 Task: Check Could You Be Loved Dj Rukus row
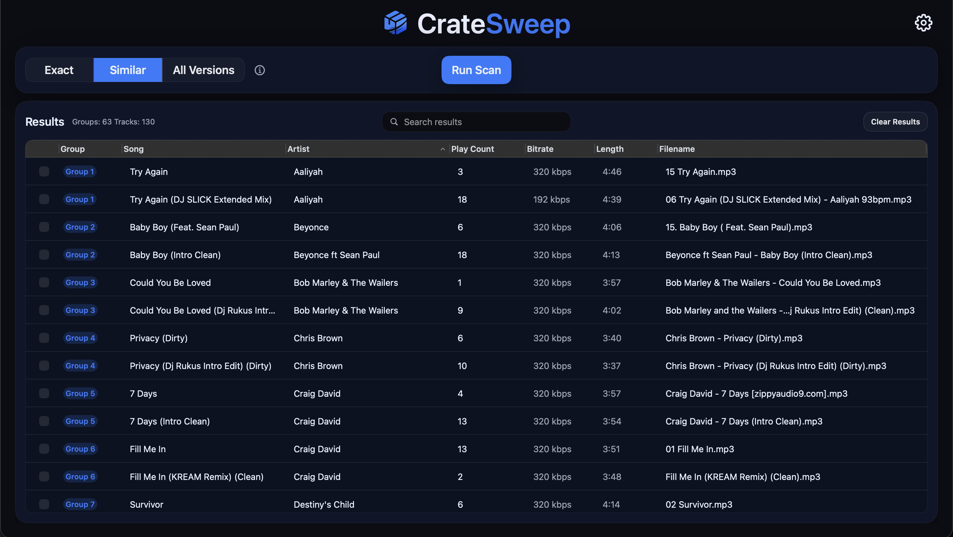coord(44,310)
